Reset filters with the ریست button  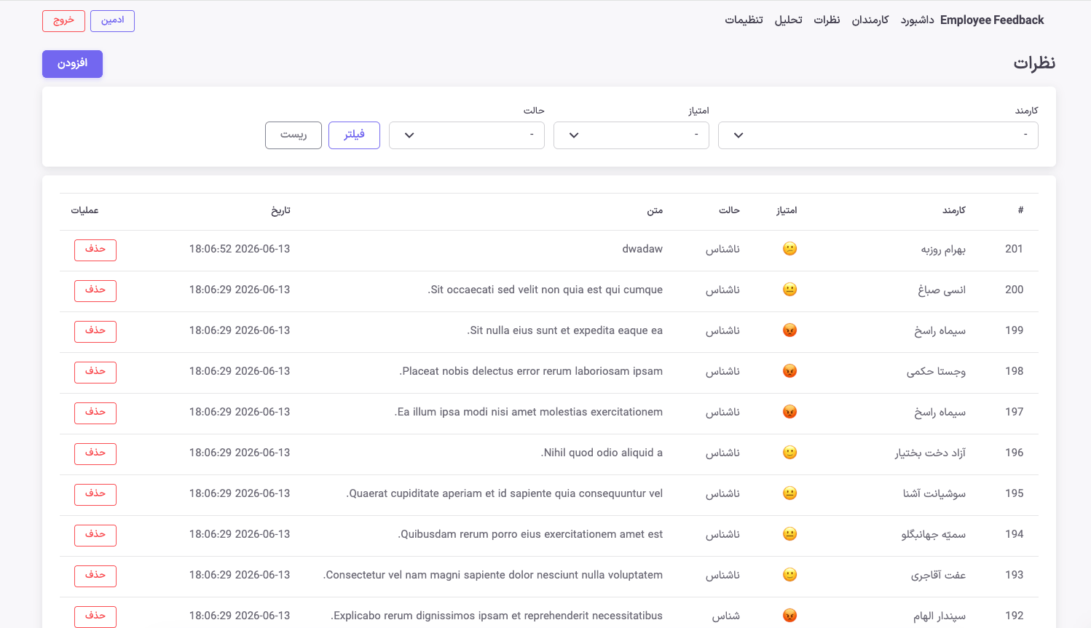[x=294, y=135]
